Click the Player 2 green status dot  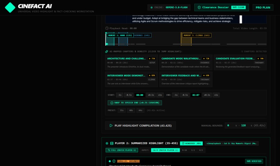click(x=107, y=143)
